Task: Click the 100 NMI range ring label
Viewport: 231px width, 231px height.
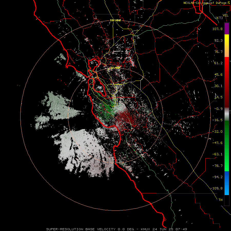Action: point(115,20)
